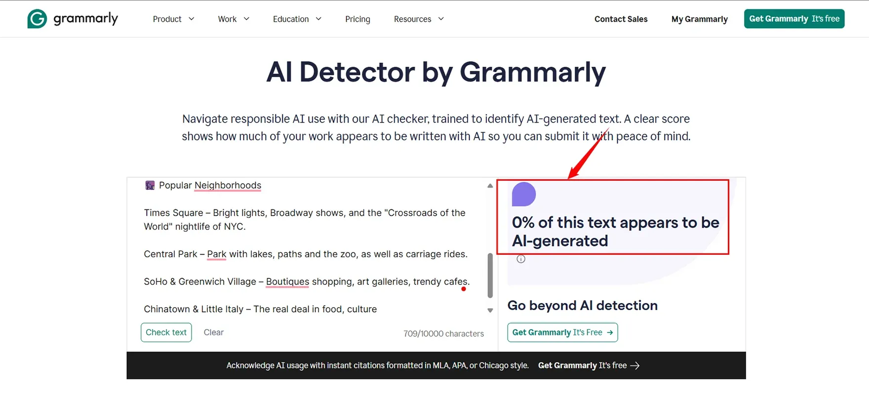Image resolution: width=869 pixels, height=398 pixels.
Task: Click the scroll down arrow in text box
Action: [x=490, y=311]
